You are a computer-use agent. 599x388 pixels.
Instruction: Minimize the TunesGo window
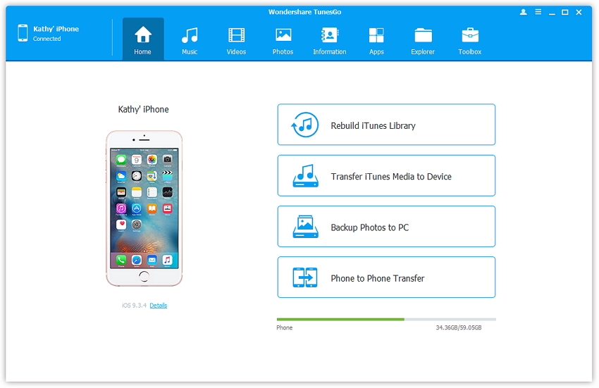pos(552,12)
